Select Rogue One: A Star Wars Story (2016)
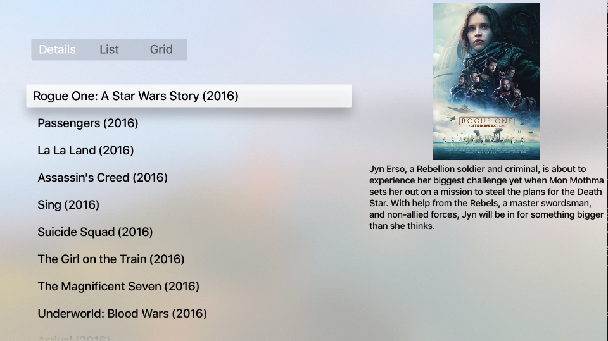Image resolution: width=608 pixels, height=341 pixels. point(189,96)
